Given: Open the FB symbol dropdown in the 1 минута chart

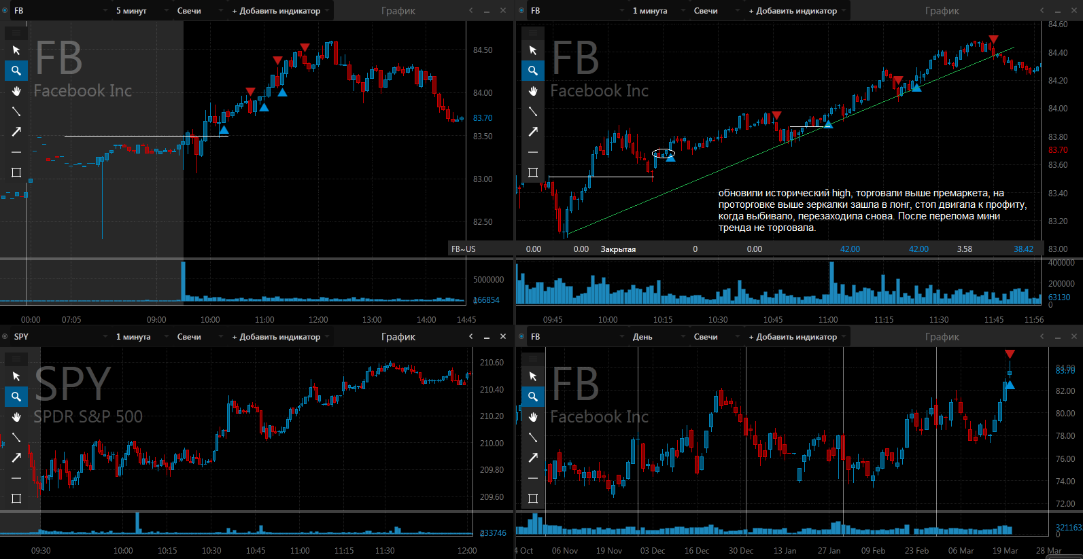Looking at the screenshot, I should tap(577, 11).
